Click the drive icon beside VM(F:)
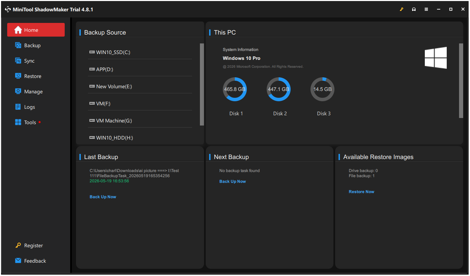 coord(92,104)
